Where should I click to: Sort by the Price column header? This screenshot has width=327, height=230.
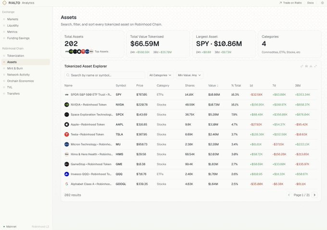[140, 85]
